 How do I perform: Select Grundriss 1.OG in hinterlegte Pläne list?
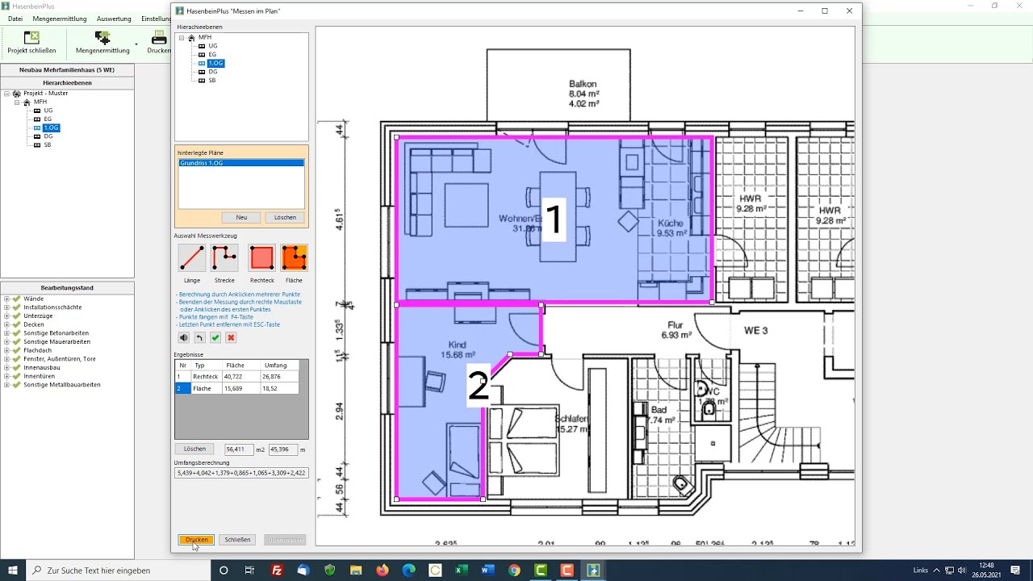pyautogui.click(x=241, y=163)
